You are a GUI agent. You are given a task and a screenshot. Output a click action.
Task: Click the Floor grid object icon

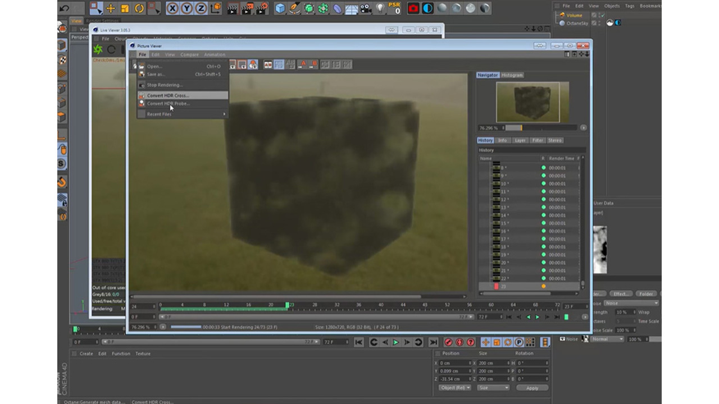352,8
